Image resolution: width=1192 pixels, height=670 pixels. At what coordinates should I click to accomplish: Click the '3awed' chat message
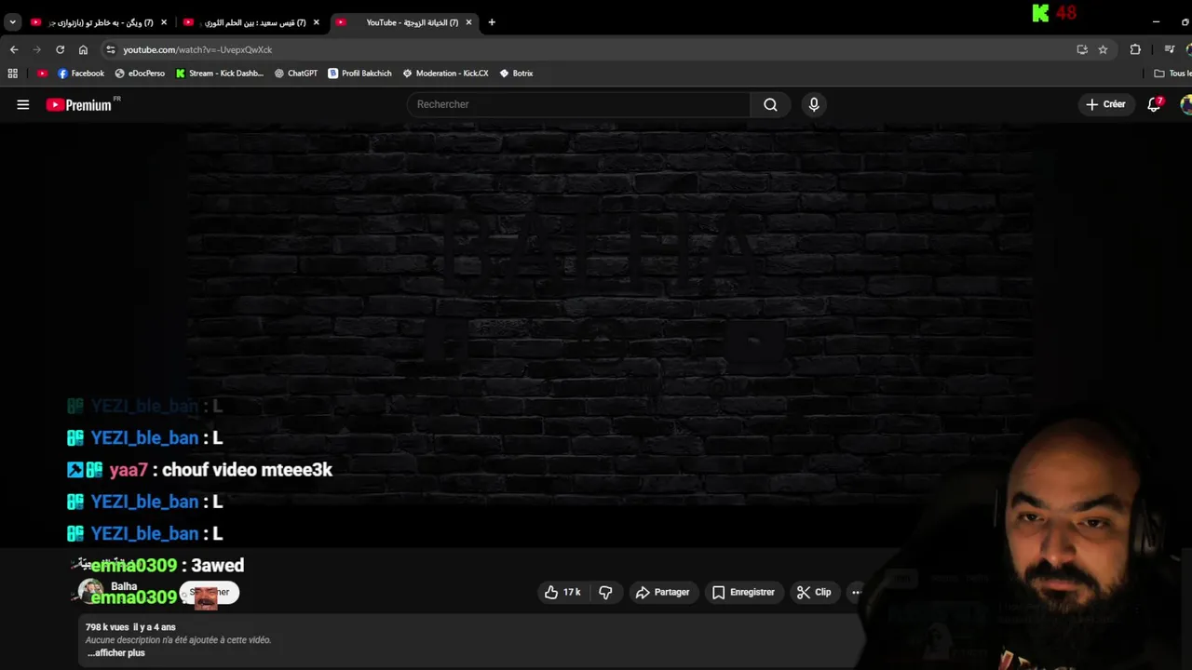(x=217, y=565)
